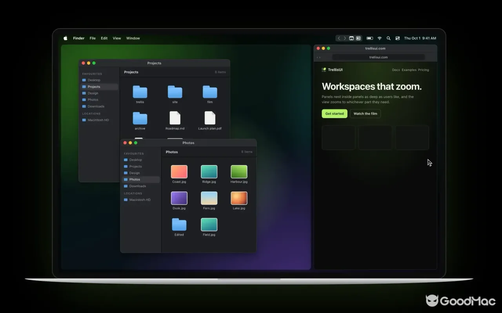Open the File menu
502x313 pixels.
93,38
